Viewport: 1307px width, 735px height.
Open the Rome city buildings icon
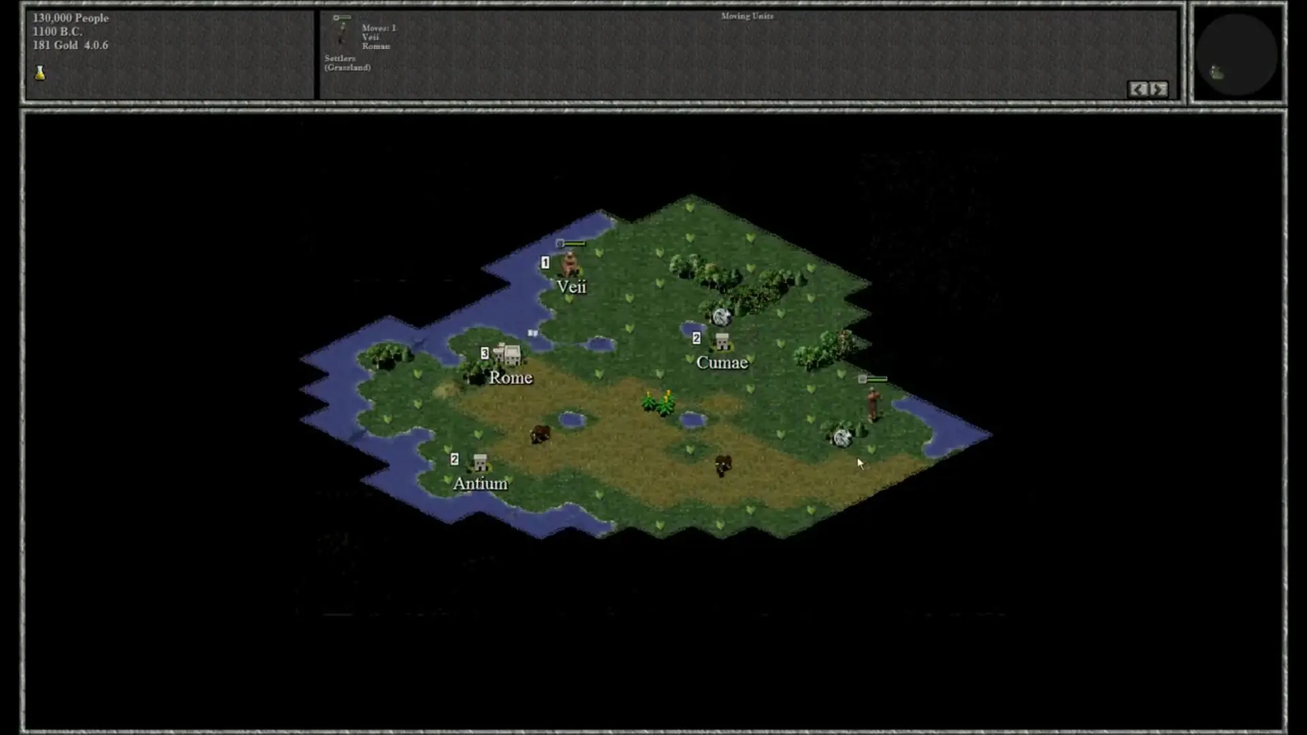(x=507, y=354)
